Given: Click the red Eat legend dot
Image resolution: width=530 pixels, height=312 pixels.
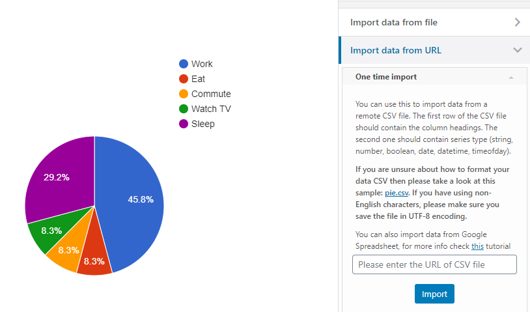Looking at the screenshot, I should tap(184, 79).
